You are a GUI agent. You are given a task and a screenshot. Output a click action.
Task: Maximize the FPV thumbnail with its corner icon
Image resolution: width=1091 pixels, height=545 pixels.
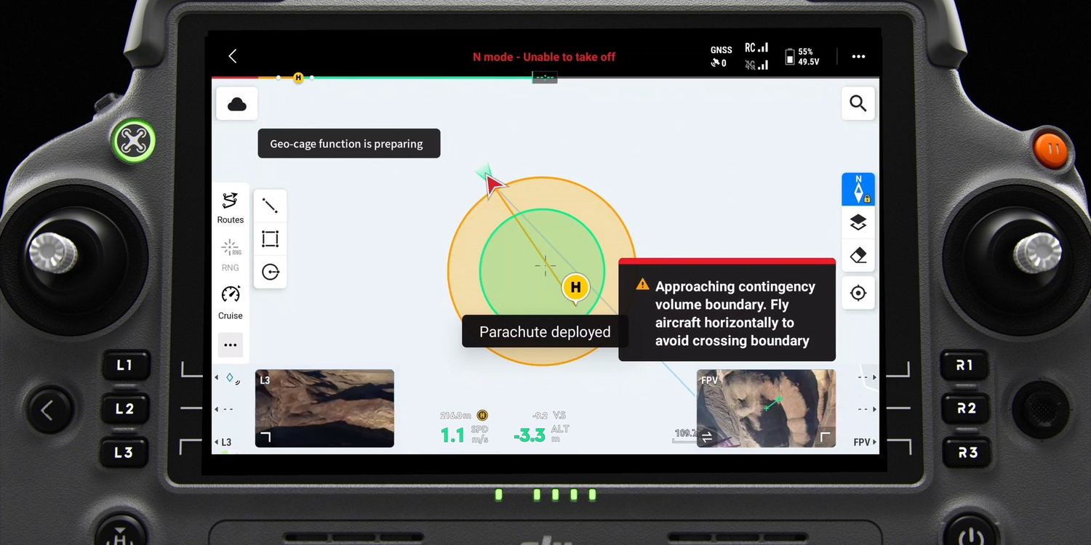[825, 436]
